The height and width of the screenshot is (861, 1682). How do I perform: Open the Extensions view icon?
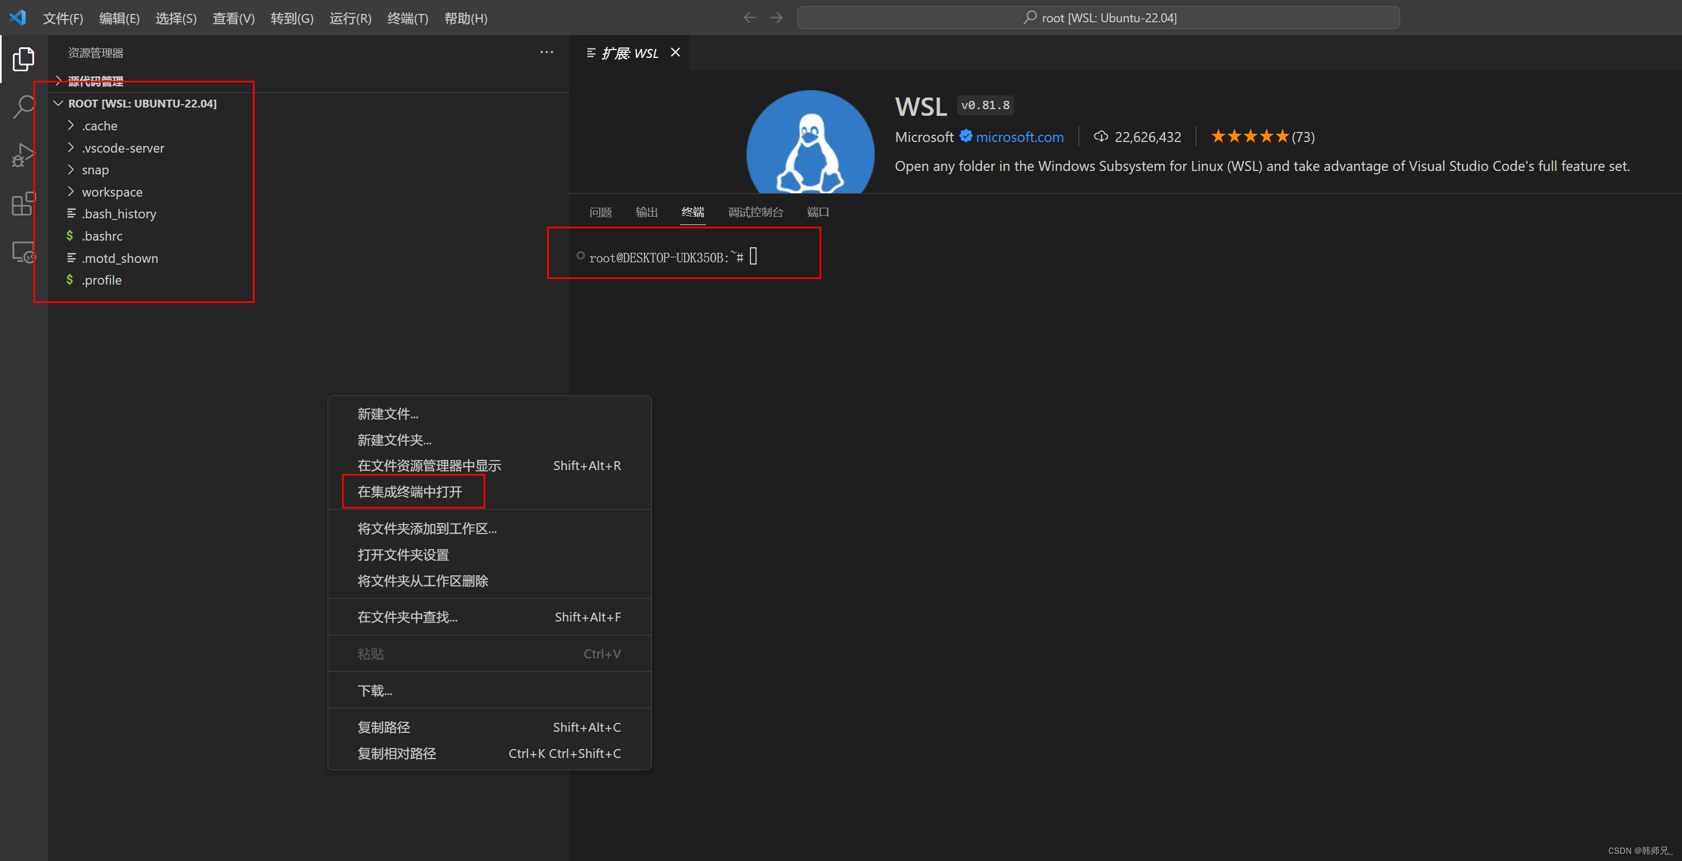point(23,204)
